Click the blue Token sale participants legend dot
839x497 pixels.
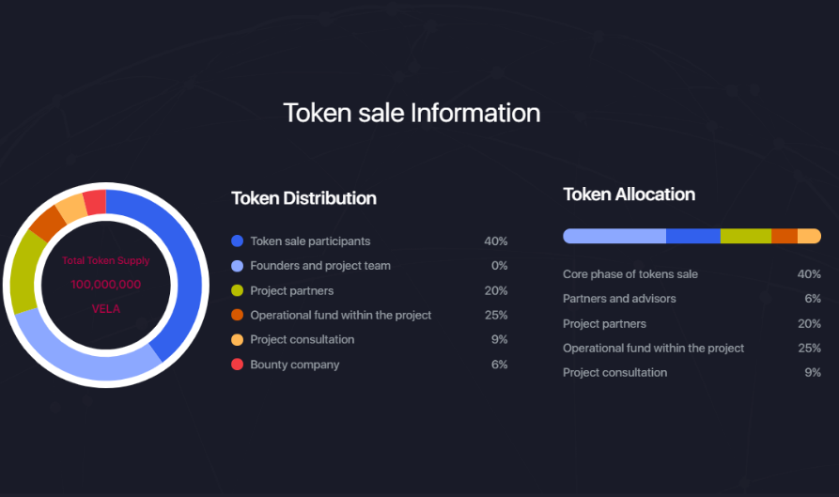click(x=237, y=241)
